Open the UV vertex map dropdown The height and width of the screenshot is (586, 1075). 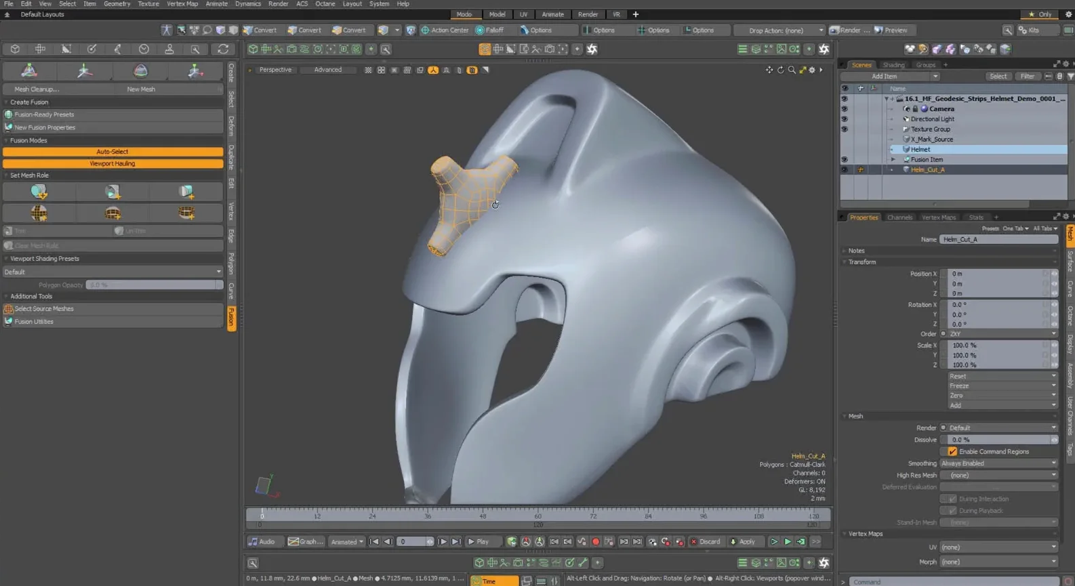pyautogui.click(x=998, y=547)
